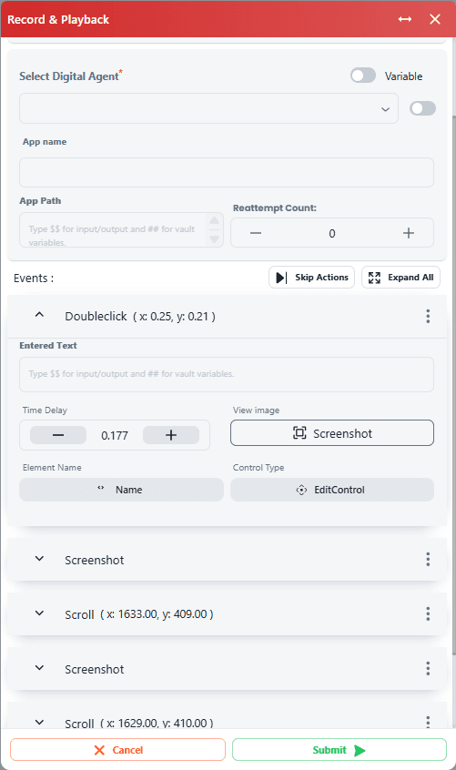This screenshot has width=456, height=770.
Task: Click the Time Delay value 0.177
Action: point(115,436)
